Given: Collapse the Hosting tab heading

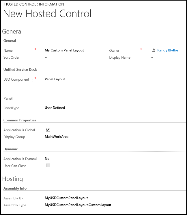Looking at the screenshot, I should click(13, 179).
